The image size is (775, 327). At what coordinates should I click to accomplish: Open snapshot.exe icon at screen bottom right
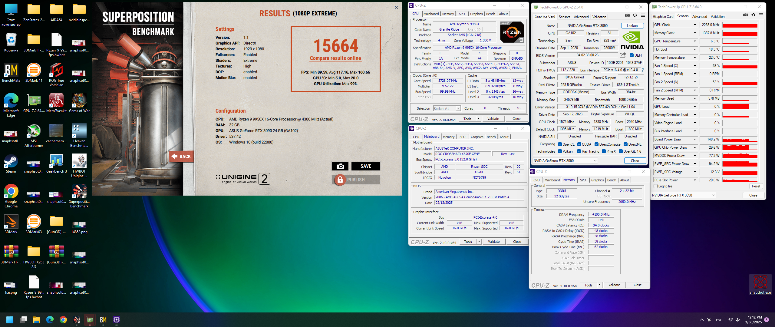(760, 284)
